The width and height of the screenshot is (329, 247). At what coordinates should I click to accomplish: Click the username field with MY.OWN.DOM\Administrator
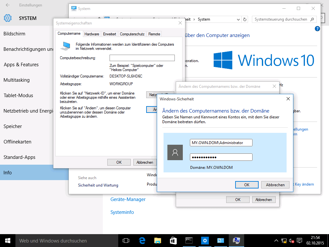pyautogui.click(x=221, y=142)
